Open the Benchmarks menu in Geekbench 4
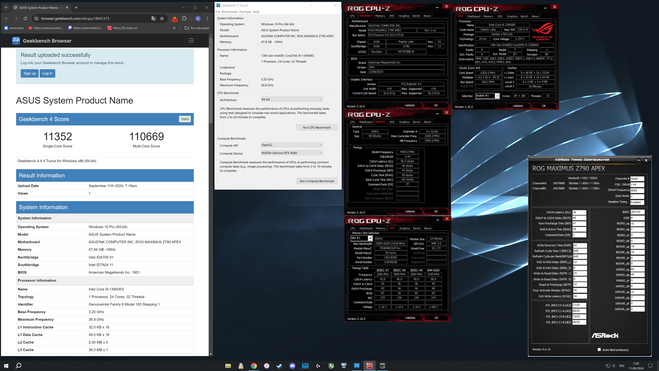The width and height of the screenshot is (659, 371). pos(230,12)
